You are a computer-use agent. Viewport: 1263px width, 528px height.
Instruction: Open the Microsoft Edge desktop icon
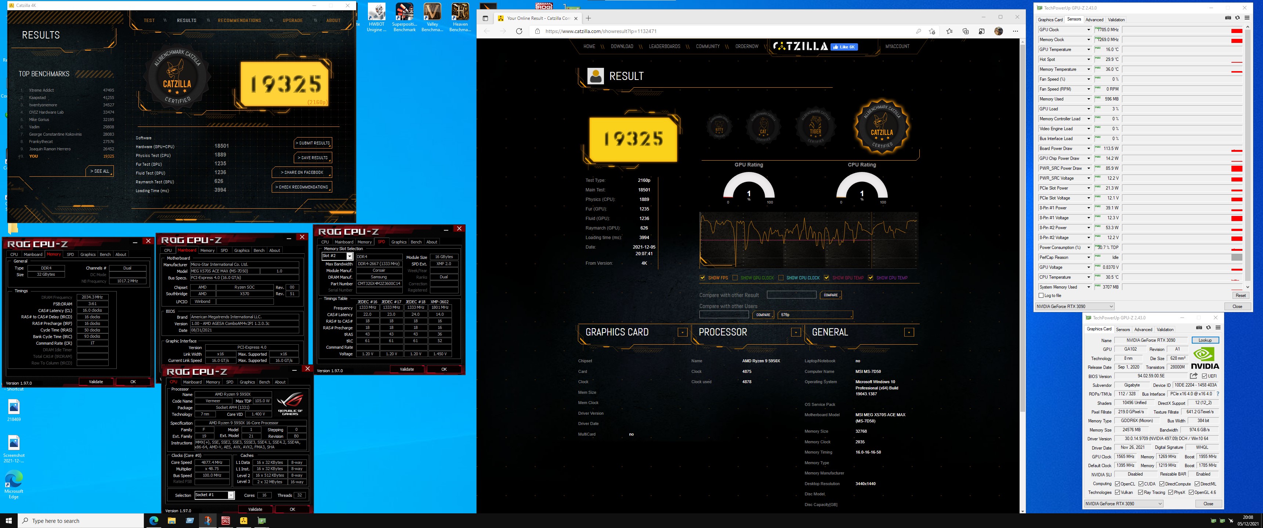[x=14, y=484]
